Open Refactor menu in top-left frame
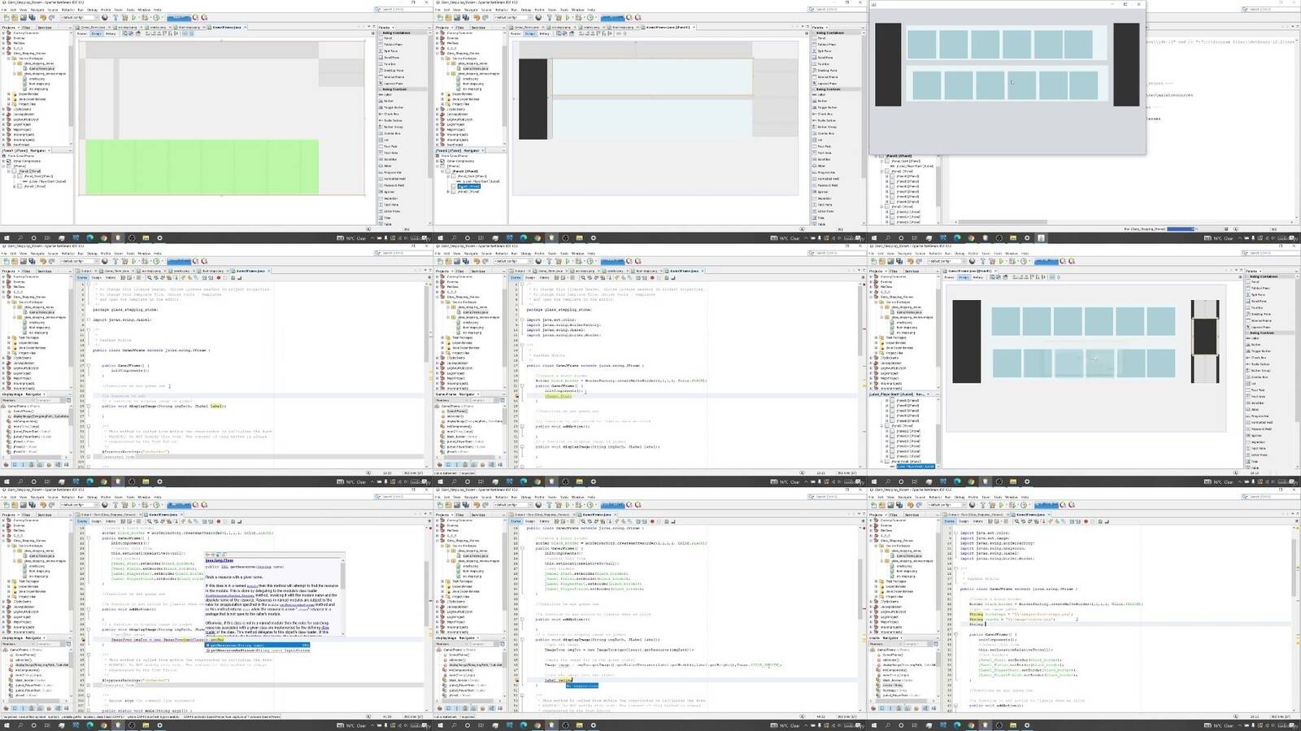Viewport: 1301px width, 731px height. pyautogui.click(x=67, y=11)
